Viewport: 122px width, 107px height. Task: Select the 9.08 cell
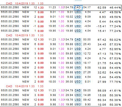(88, 68)
